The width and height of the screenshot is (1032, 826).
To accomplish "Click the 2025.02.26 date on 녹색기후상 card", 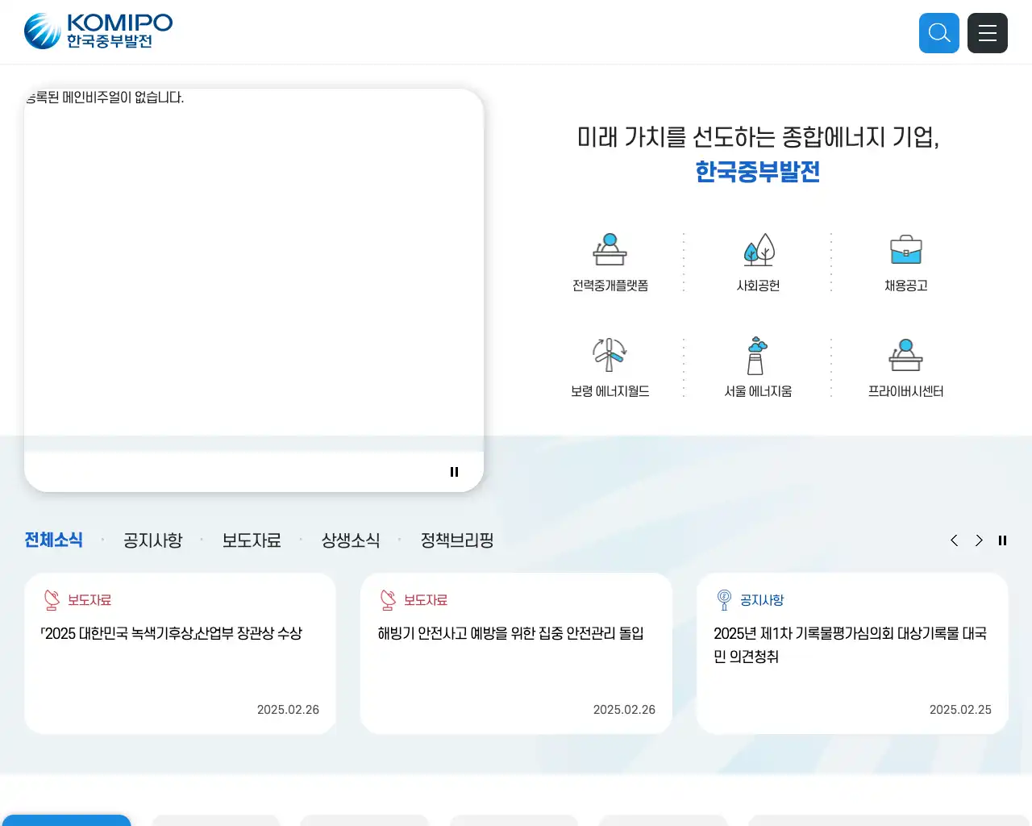I will 288,710.
